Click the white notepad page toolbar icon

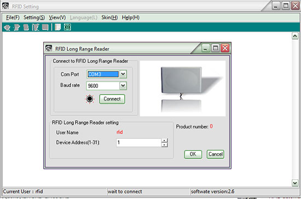coord(58,27)
